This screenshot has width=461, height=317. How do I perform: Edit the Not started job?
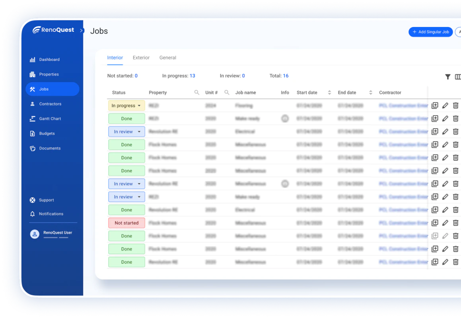click(x=445, y=223)
